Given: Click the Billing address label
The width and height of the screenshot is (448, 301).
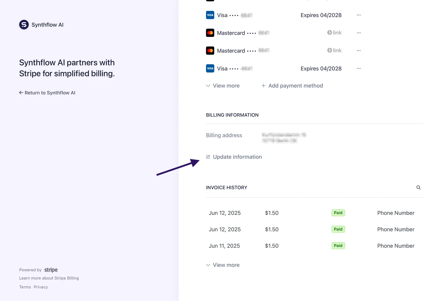Looking at the screenshot, I should point(224,135).
